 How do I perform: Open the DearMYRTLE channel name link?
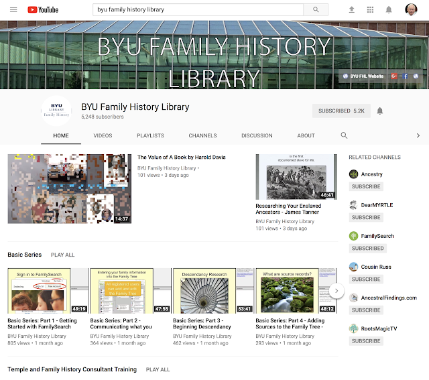[377, 205]
